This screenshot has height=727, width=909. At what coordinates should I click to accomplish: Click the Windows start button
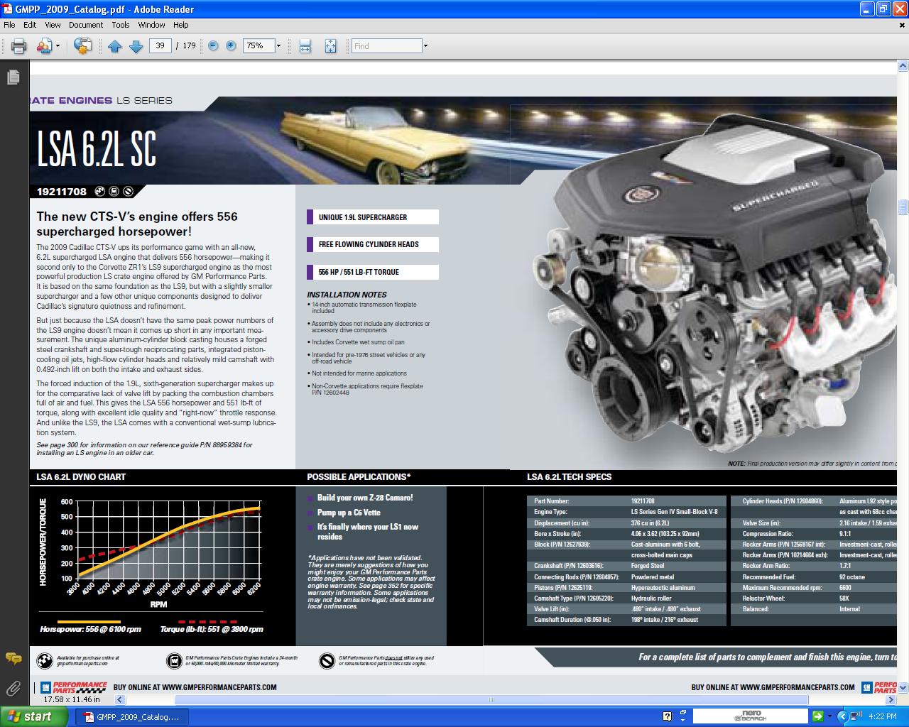(34, 716)
